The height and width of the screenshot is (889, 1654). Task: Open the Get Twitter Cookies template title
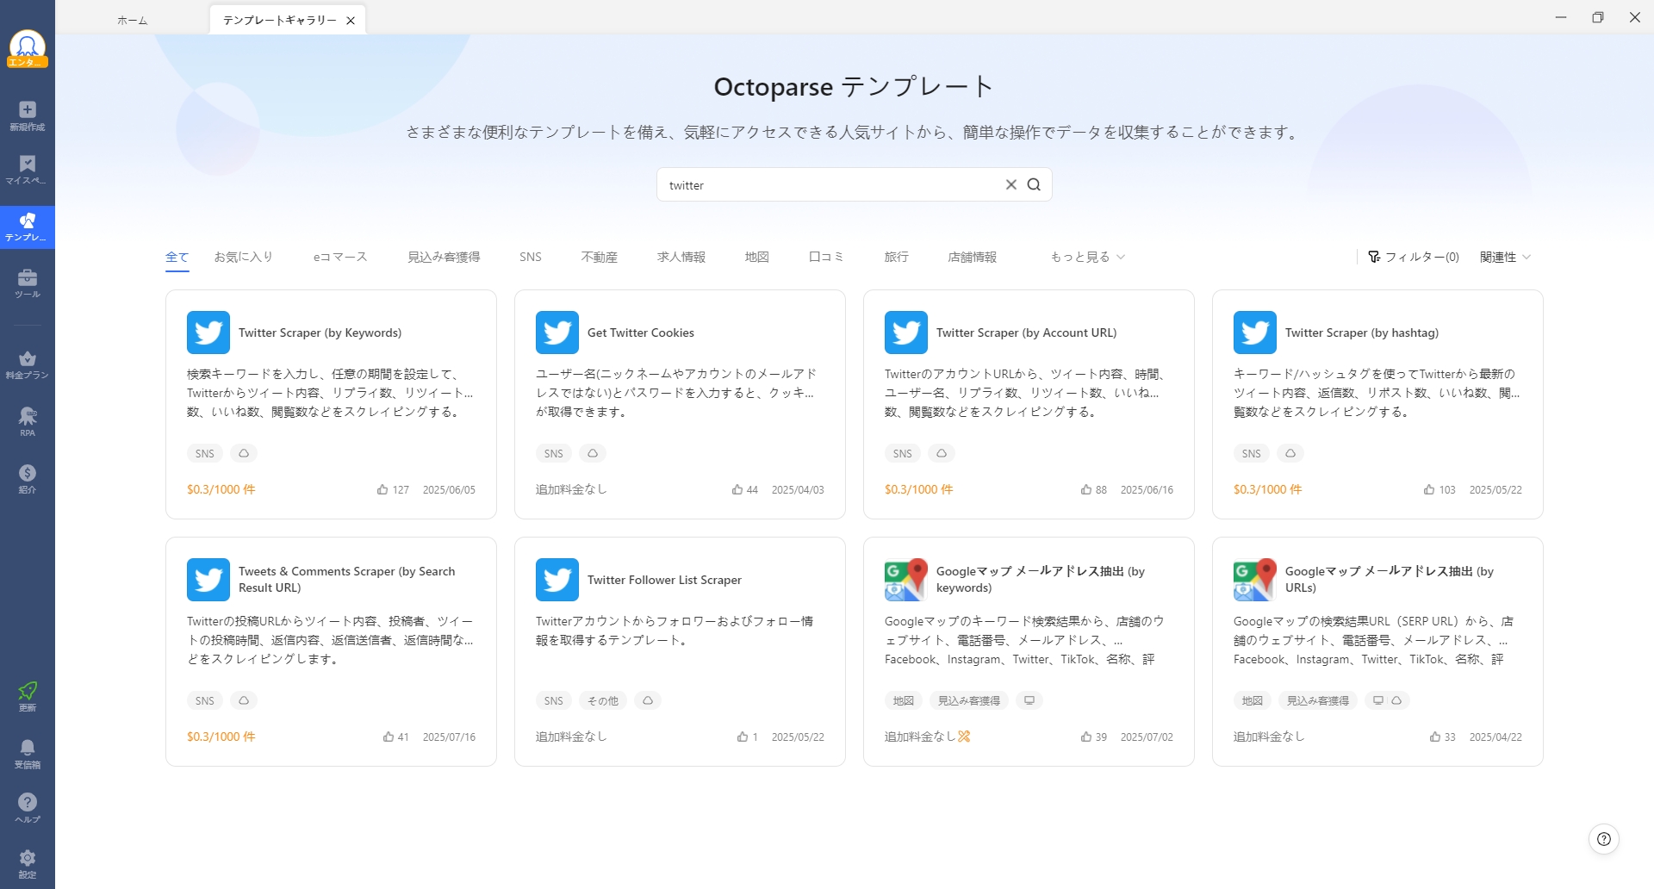pos(641,333)
